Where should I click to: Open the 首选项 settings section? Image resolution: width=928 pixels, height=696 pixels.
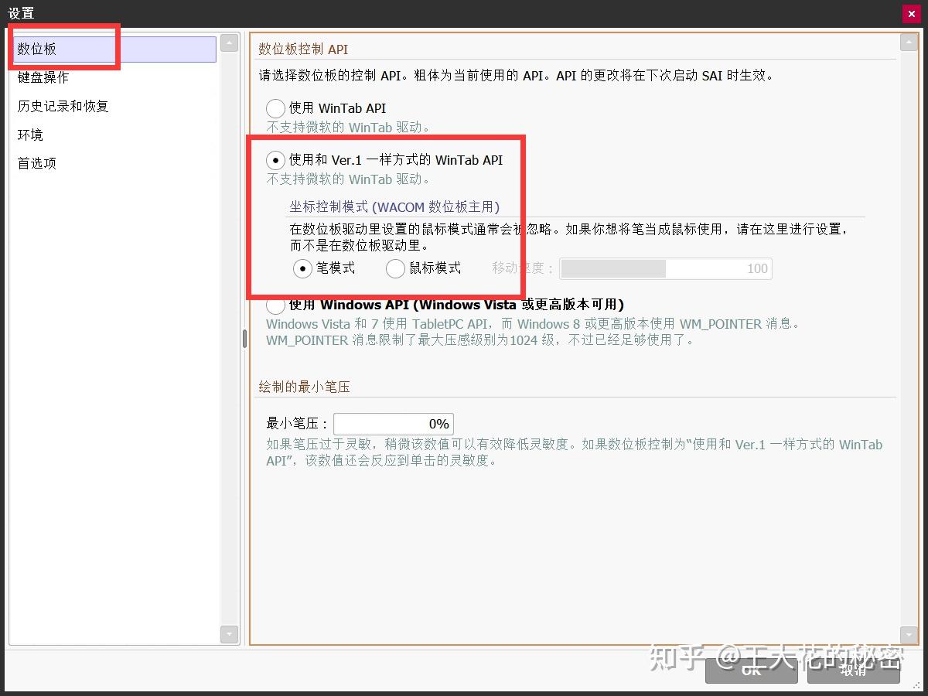tap(36, 163)
